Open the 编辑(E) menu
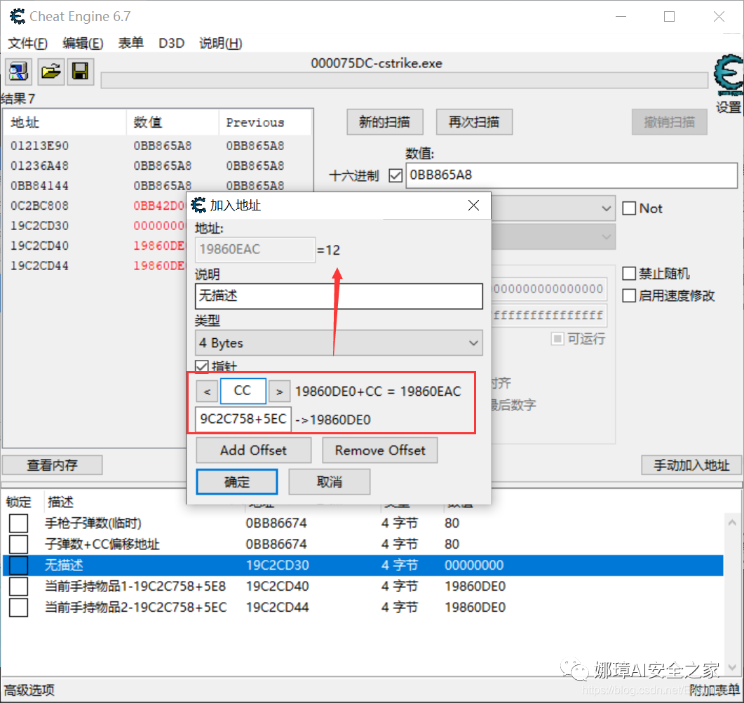This screenshot has width=744, height=703. [x=83, y=43]
